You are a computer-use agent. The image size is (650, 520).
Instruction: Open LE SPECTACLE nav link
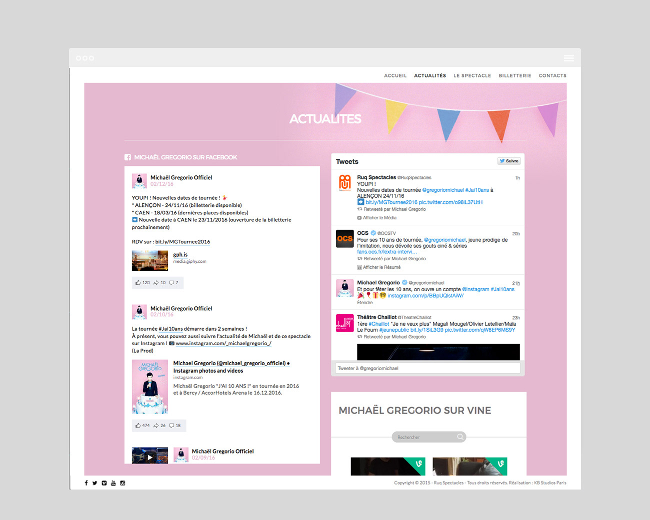(x=472, y=76)
